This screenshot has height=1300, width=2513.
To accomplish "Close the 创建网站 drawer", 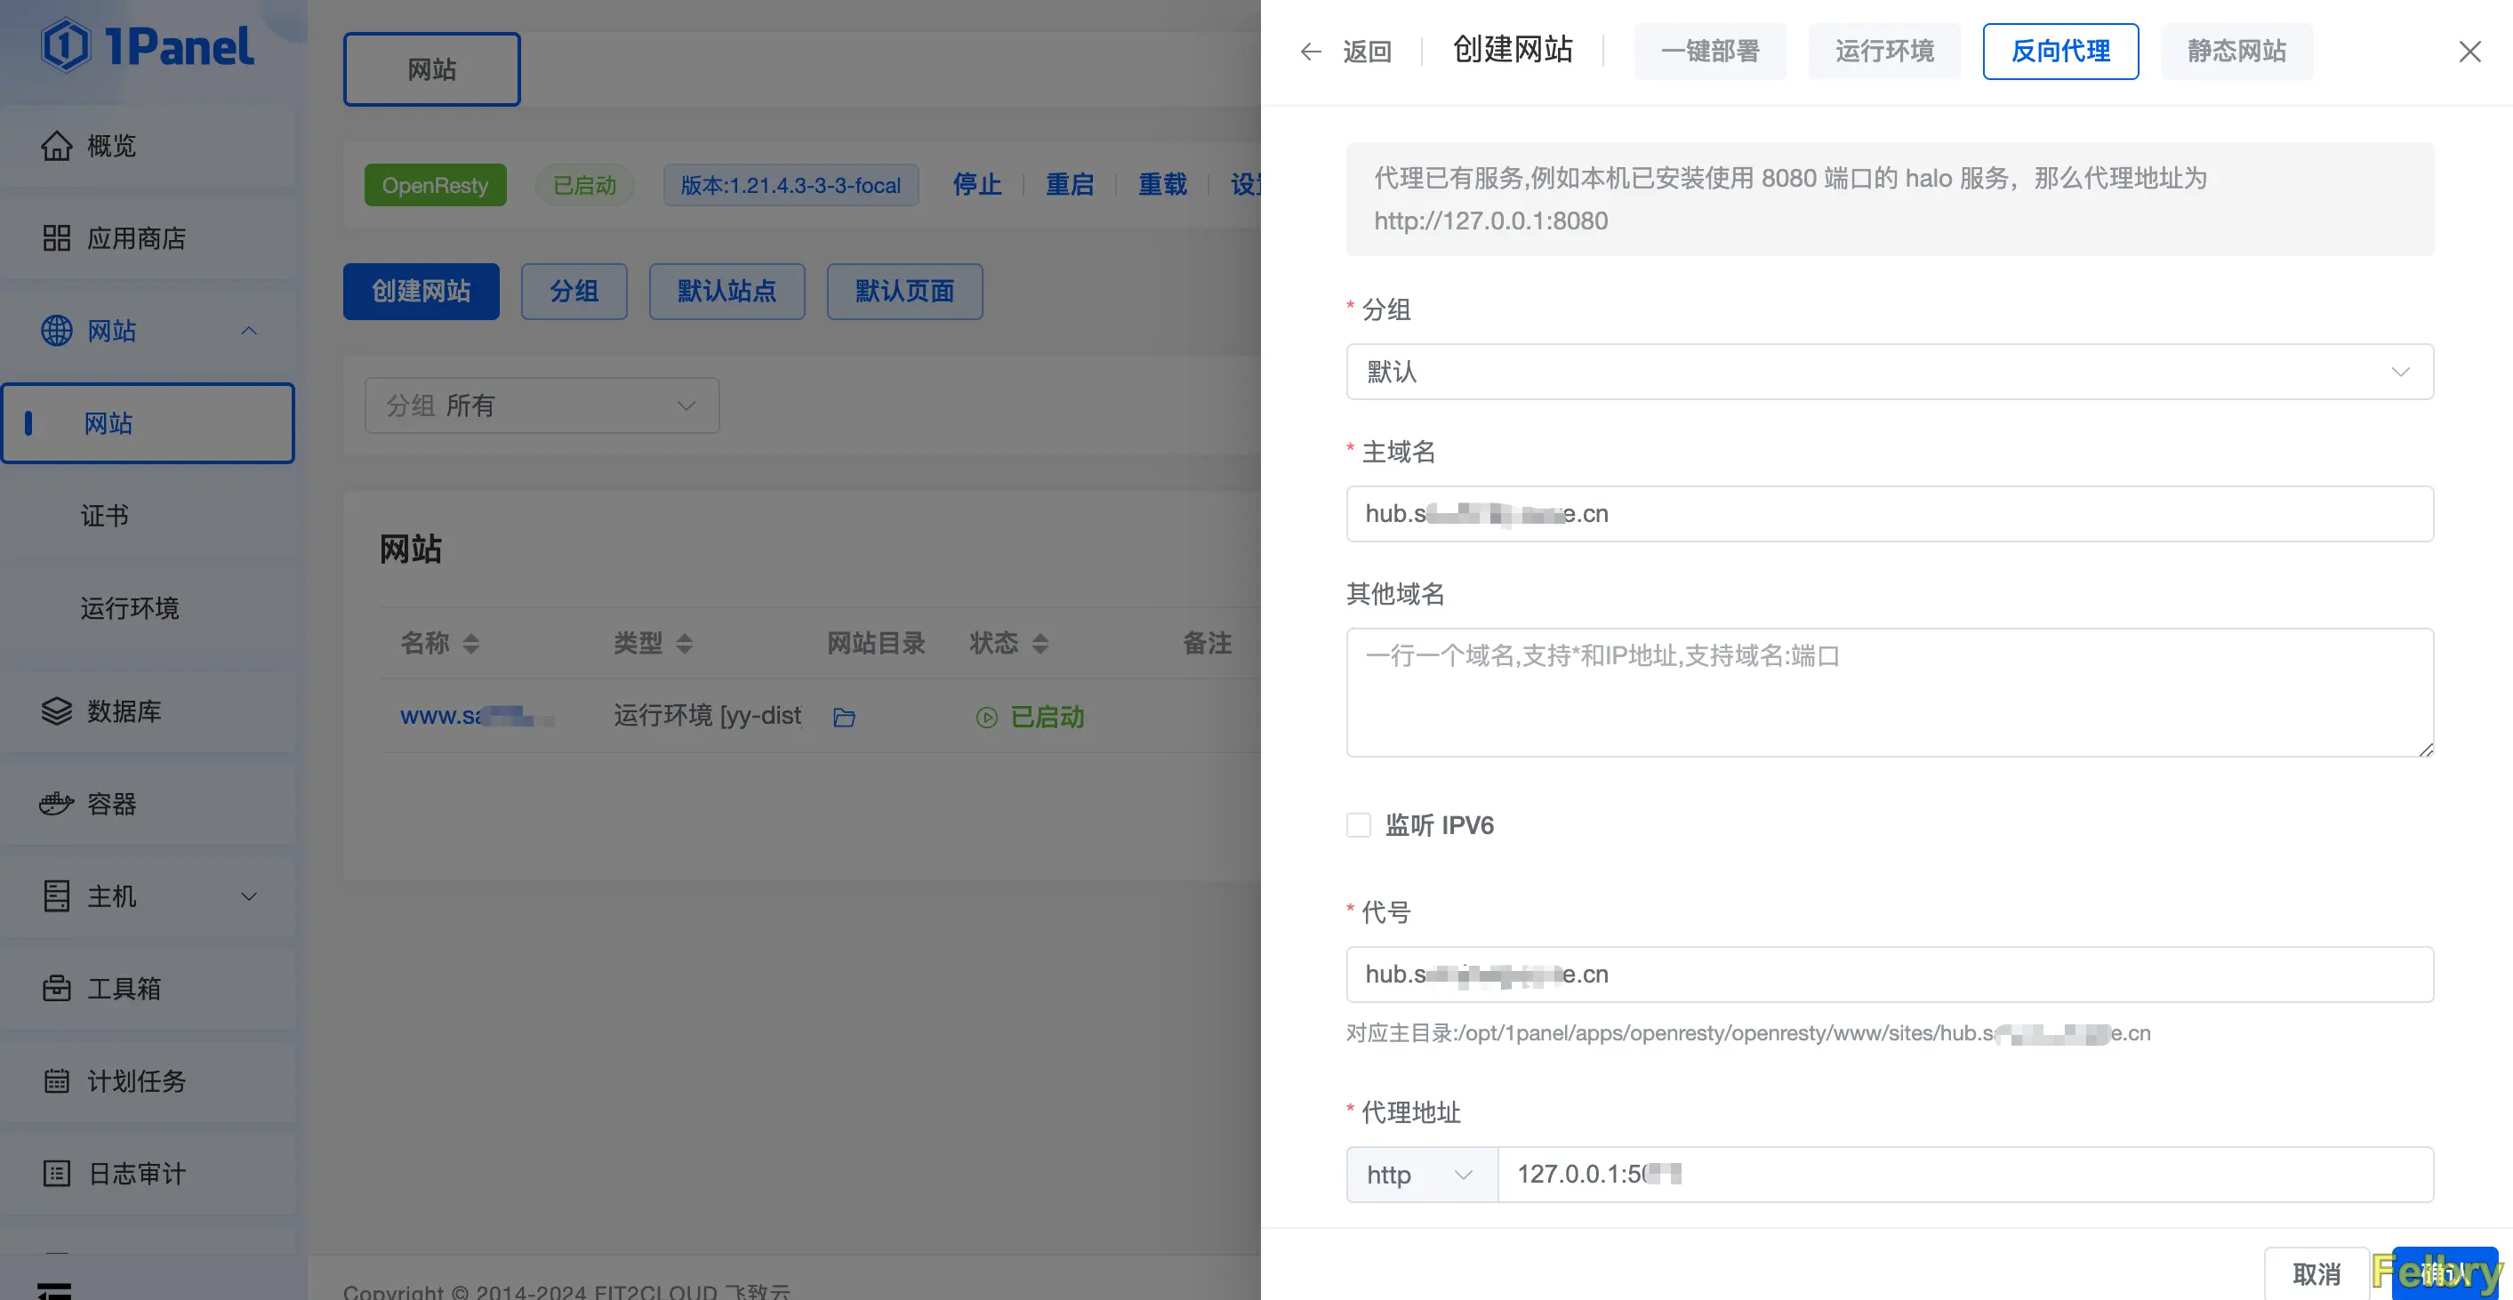I will [x=2469, y=52].
